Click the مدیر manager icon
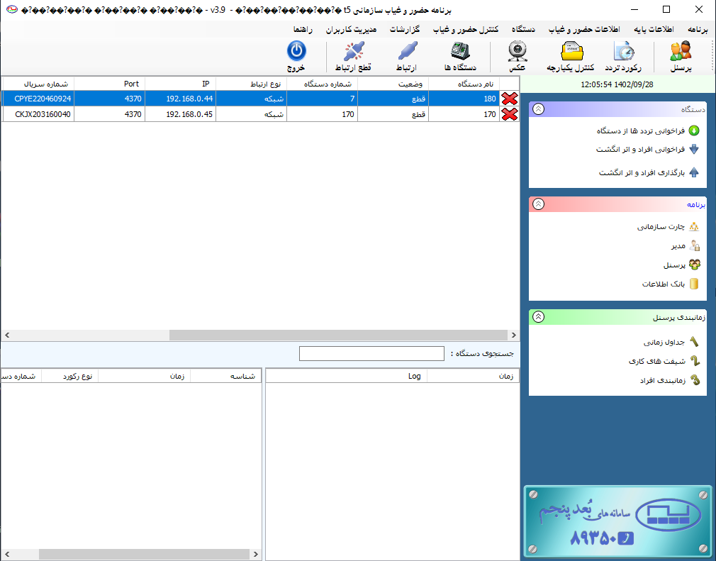This screenshot has height=561, width=716. [694, 246]
